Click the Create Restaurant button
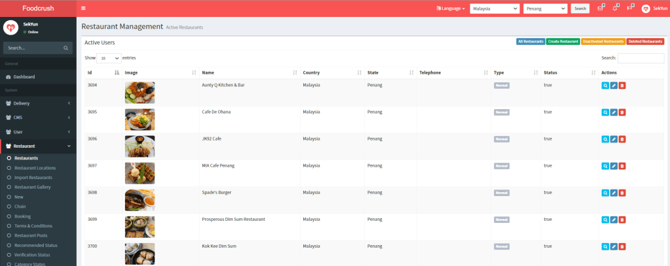The width and height of the screenshot is (670, 266). click(563, 41)
